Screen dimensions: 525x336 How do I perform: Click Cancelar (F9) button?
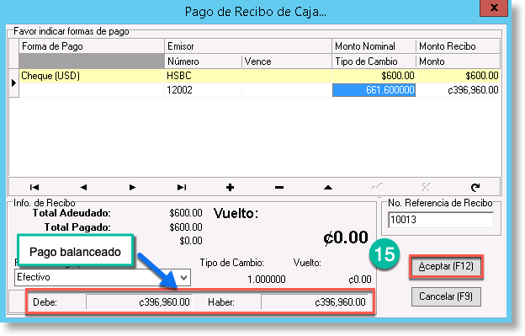tap(446, 296)
